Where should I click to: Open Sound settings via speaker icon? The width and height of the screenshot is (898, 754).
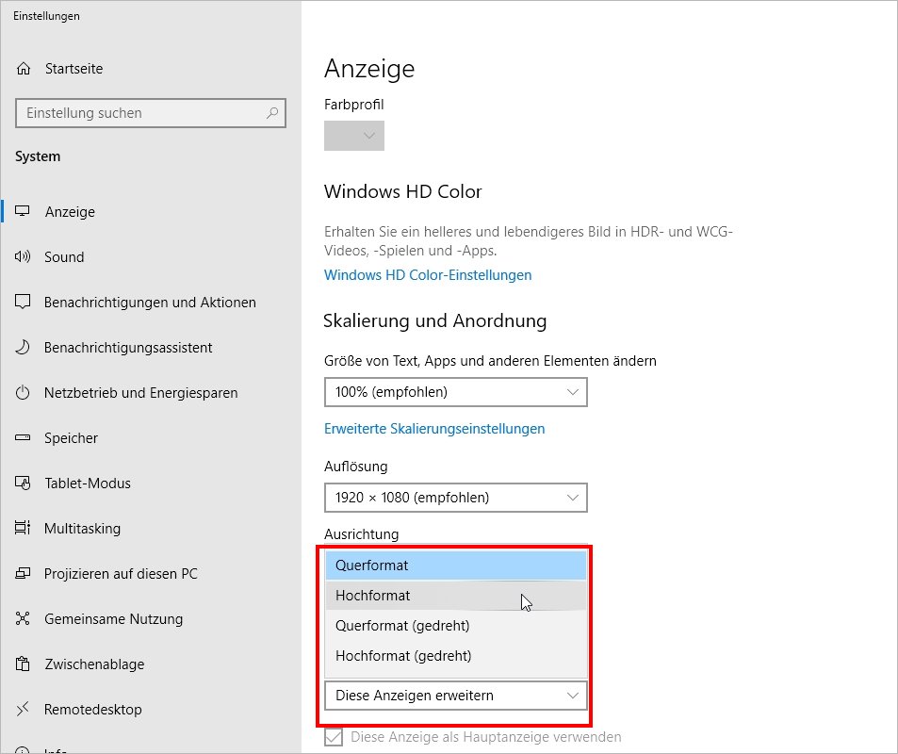24,257
